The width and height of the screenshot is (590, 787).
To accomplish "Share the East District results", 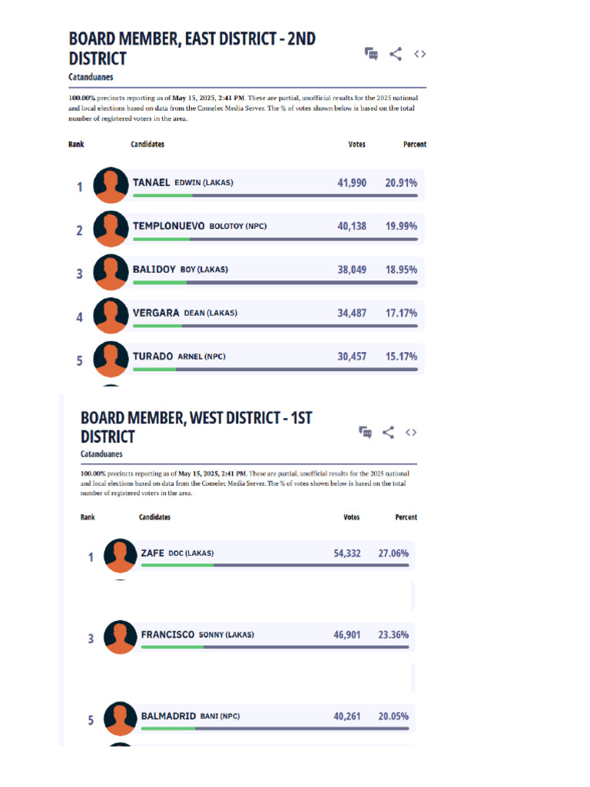I will click(396, 54).
